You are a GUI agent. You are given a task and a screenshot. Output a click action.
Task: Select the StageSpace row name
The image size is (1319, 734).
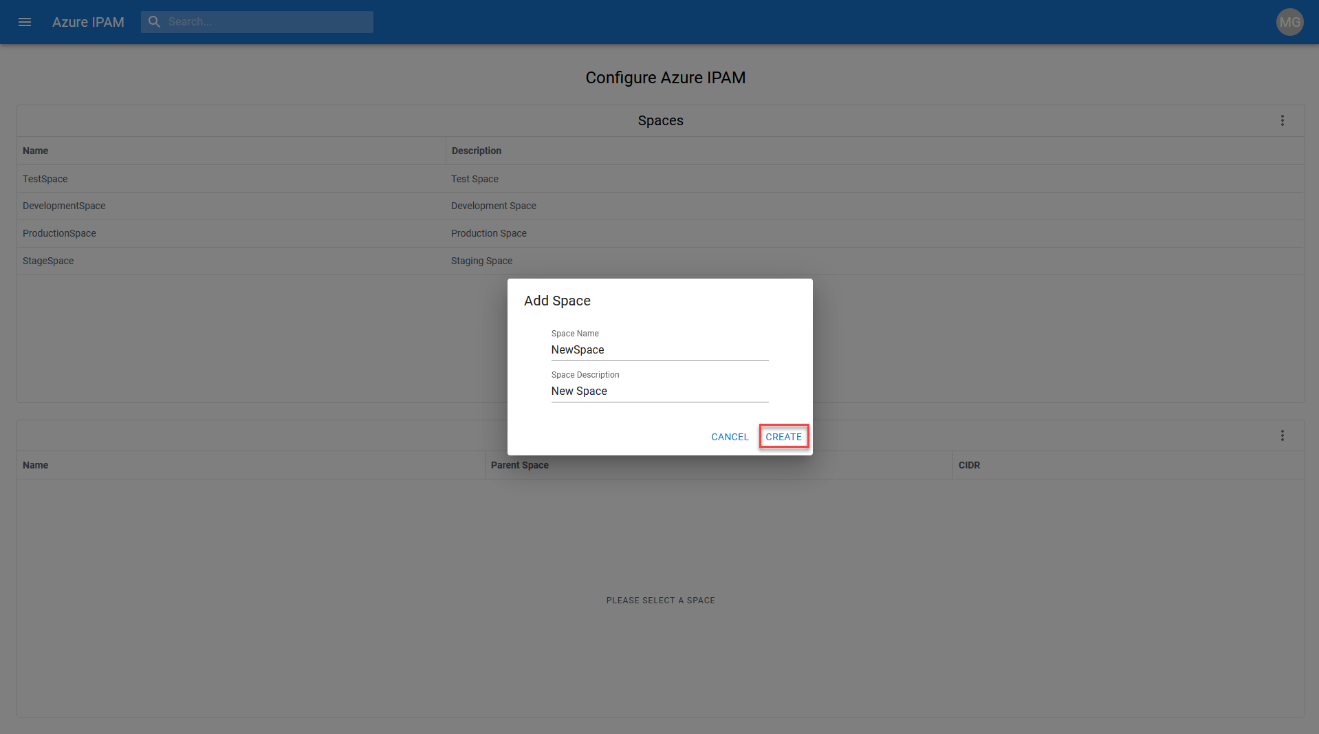click(x=48, y=261)
